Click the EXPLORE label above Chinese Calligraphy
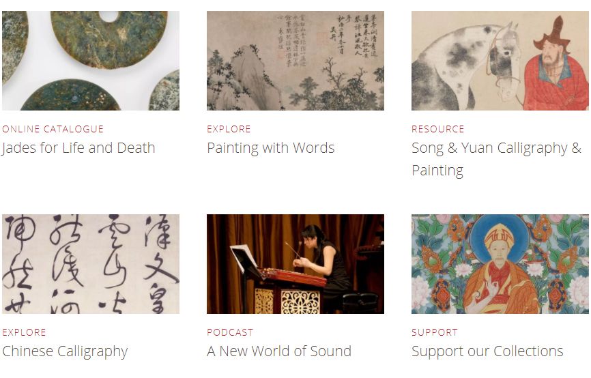This screenshot has width=591, height=378. pos(24,332)
